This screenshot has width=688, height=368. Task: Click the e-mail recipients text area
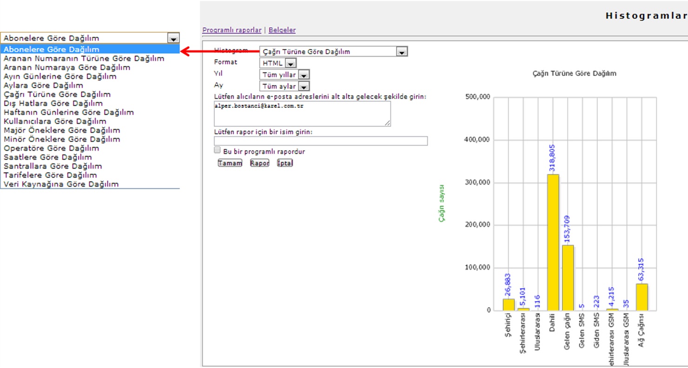(x=302, y=114)
